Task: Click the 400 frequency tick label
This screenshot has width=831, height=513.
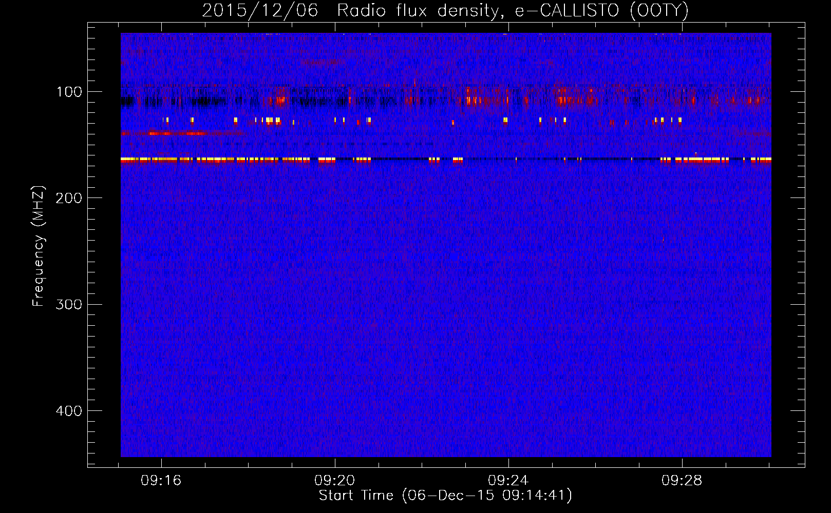Action: click(x=69, y=411)
